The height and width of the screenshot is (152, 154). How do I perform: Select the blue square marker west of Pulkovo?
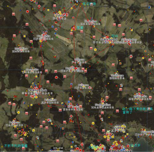[71, 84]
